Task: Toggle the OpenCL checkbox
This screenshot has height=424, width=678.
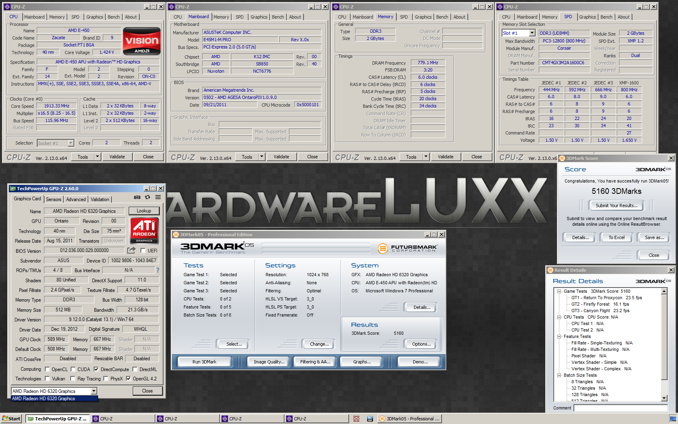Action: 48,369
